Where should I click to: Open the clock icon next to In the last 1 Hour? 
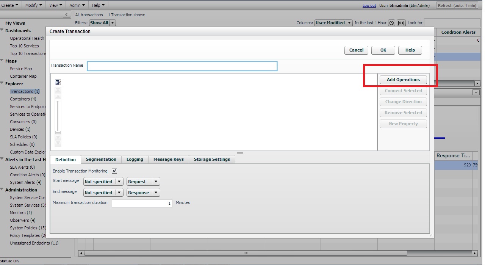point(391,23)
